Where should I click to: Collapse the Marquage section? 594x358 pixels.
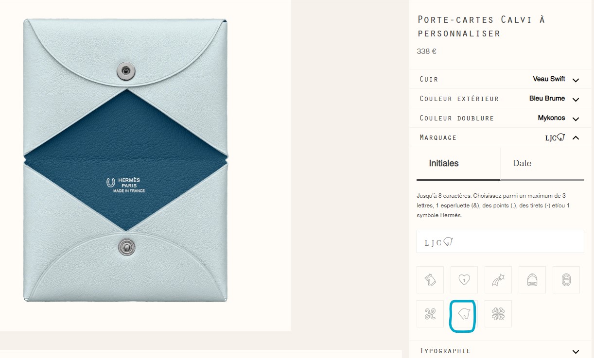pyautogui.click(x=500, y=137)
